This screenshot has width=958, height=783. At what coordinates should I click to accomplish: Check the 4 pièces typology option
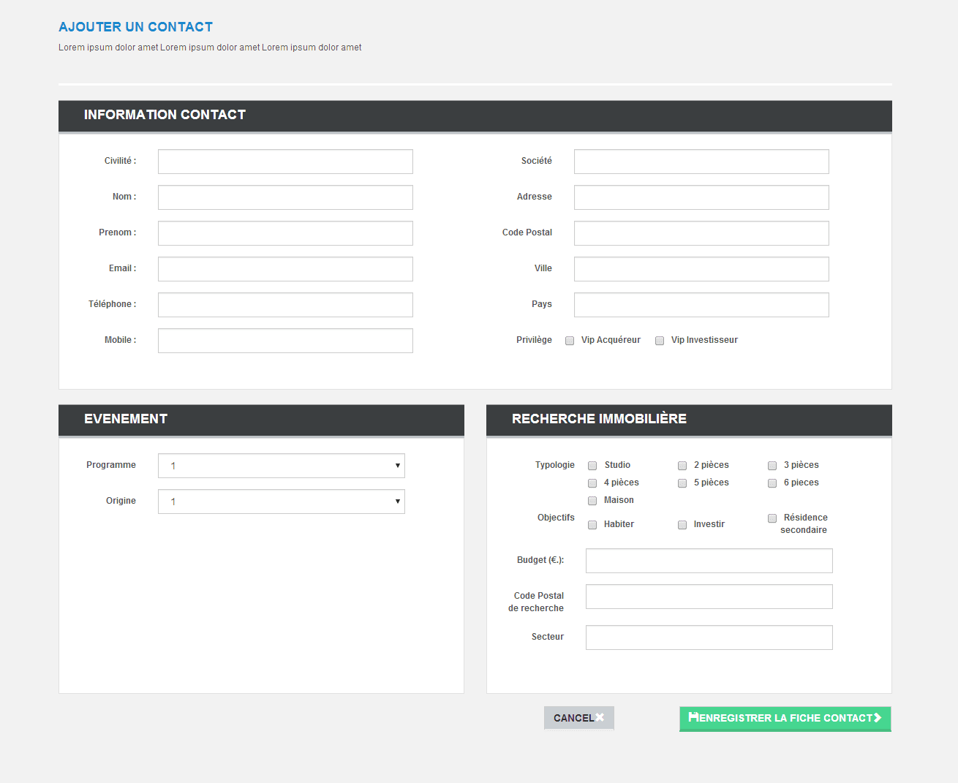pos(592,483)
